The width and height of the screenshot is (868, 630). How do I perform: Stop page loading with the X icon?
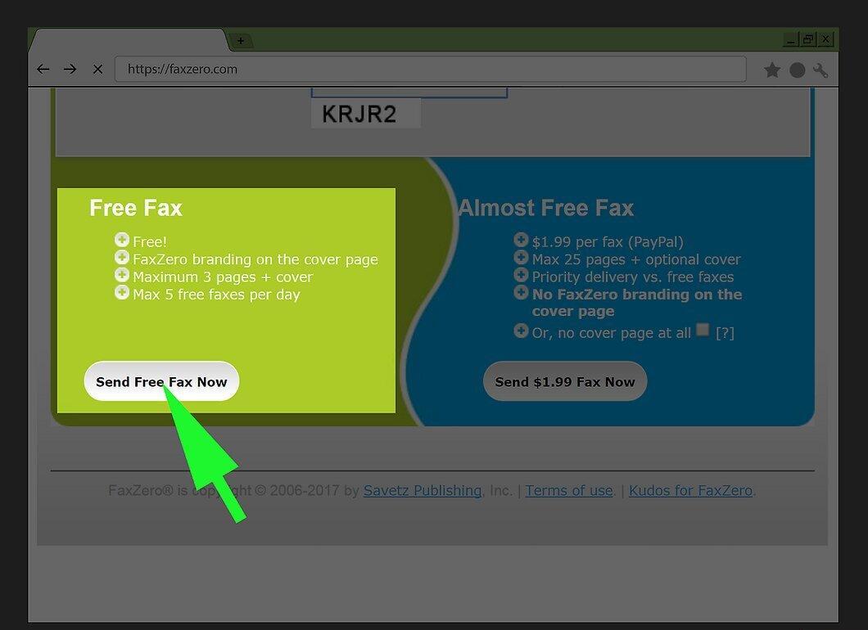coord(97,70)
